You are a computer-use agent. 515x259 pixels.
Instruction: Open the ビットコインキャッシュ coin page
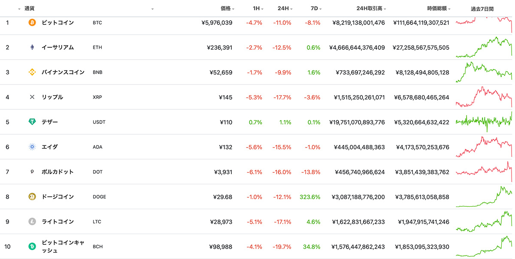[x=63, y=246]
